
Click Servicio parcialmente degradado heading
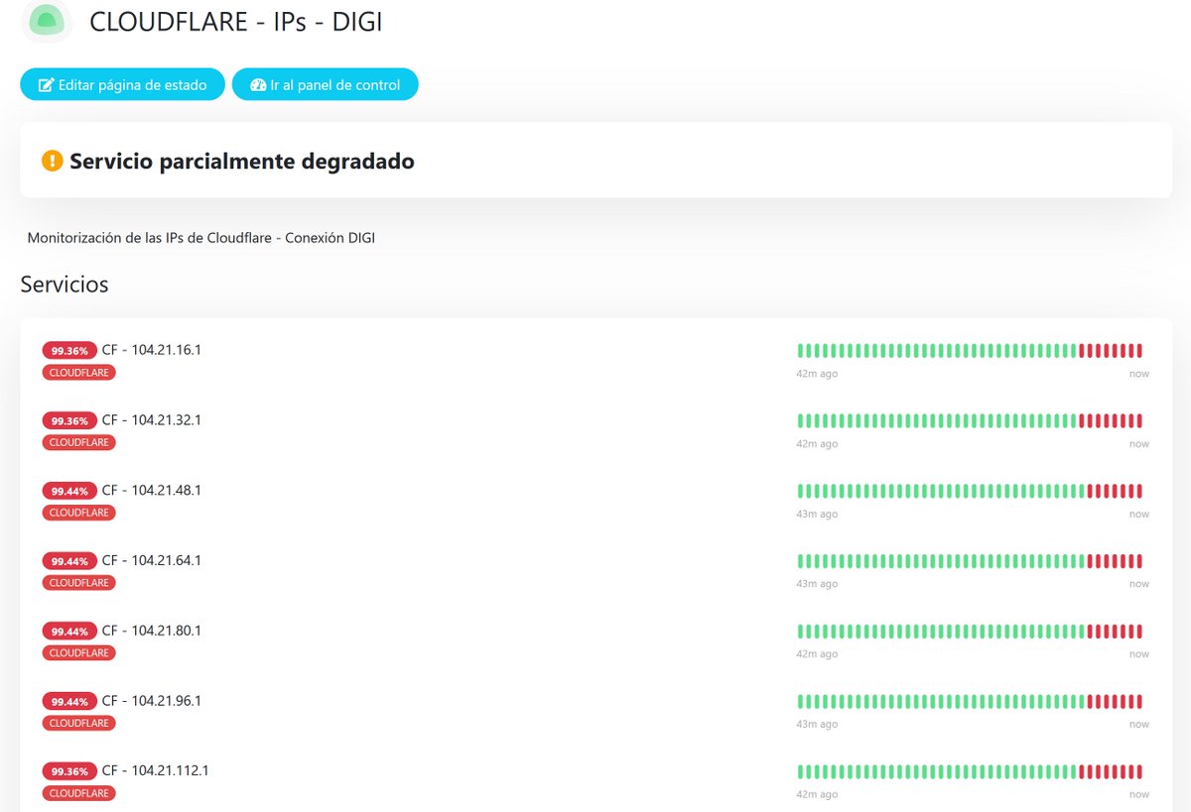(242, 161)
